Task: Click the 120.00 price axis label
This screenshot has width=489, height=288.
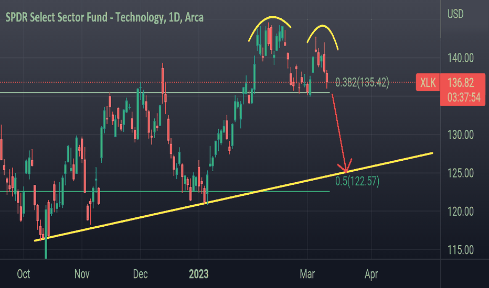Action: click(461, 212)
